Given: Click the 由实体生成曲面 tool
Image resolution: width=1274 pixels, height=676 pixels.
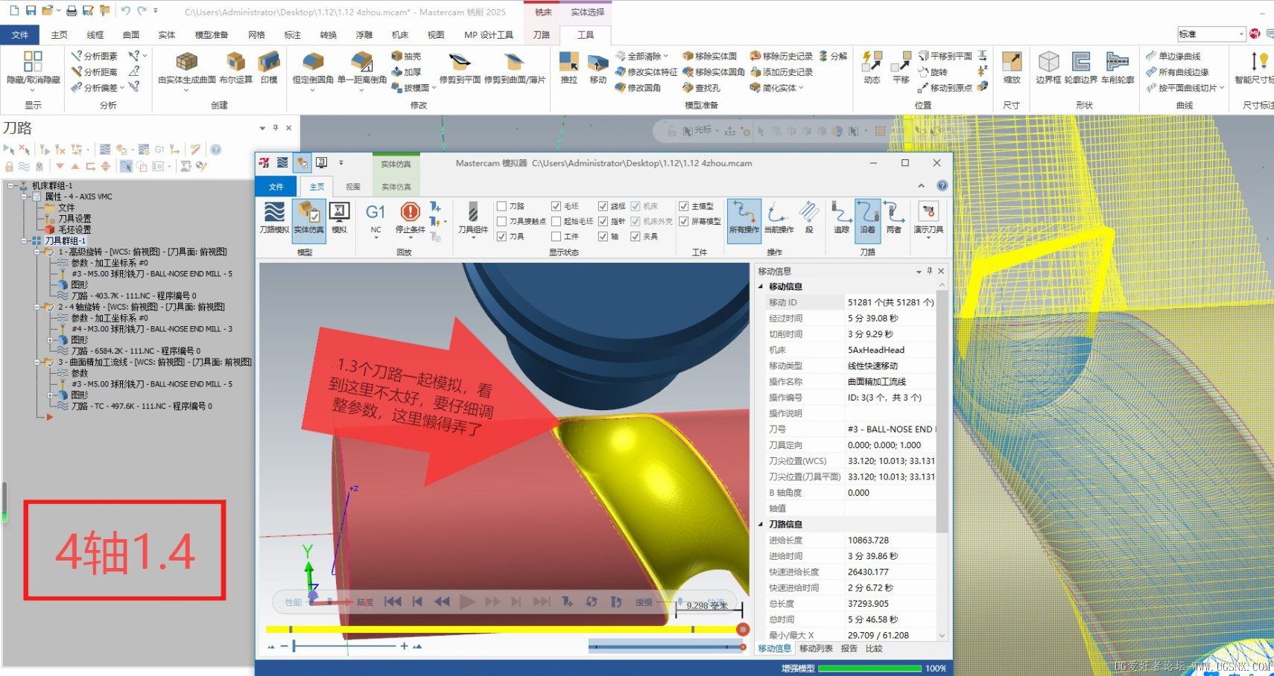Looking at the screenshot, I should pyautogui.click(x=186, y=68).
